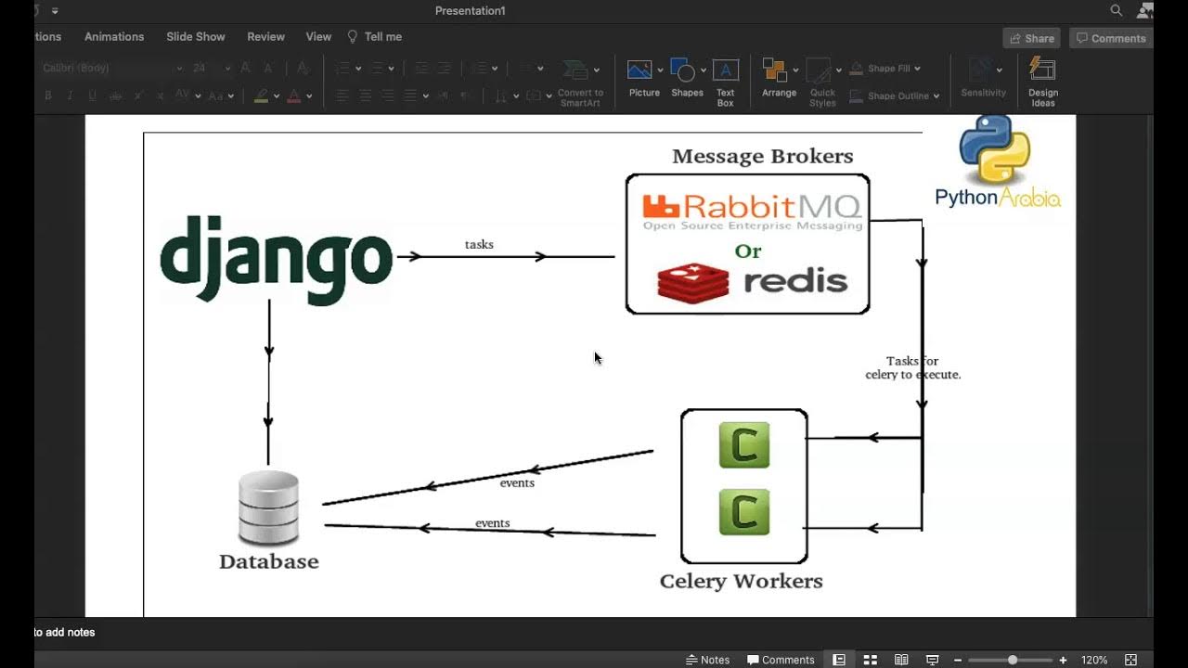Click the 'Celery Workers' label text

742,581
